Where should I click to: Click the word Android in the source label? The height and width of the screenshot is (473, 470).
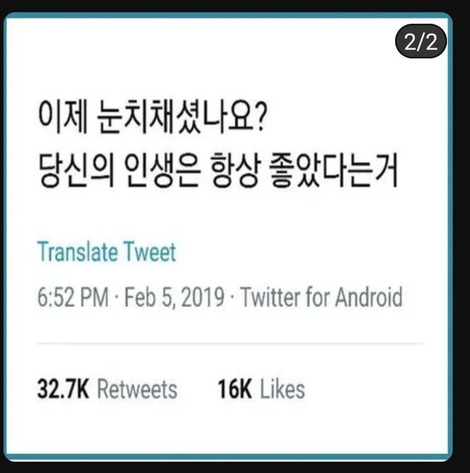(x=369, y=297)
